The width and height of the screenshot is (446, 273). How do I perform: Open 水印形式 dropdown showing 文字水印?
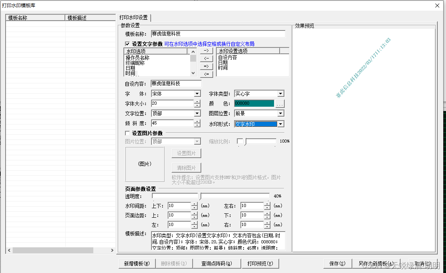click(280, 124)
